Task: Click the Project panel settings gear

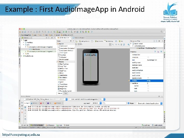Action: point(52,38)
